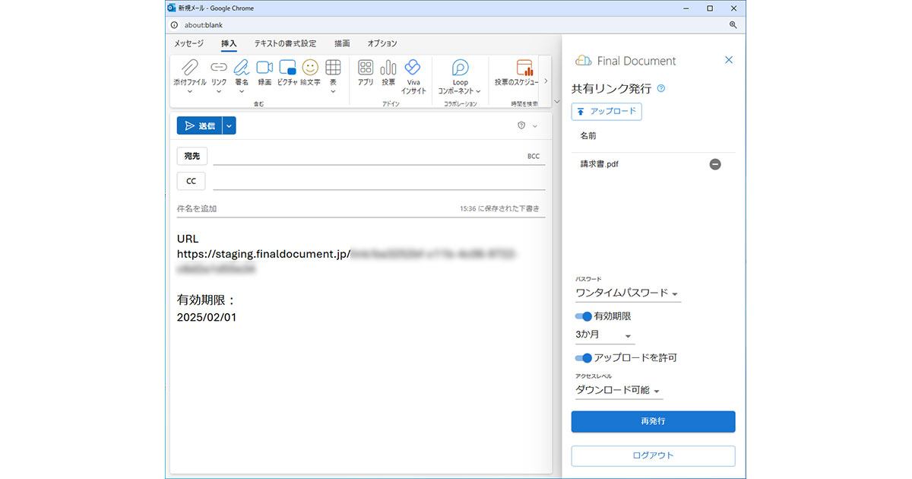This screenshot has width=912, height=479.
Task: Insert a picture with ピクチャ icon
Action: [x=287, y=68]
